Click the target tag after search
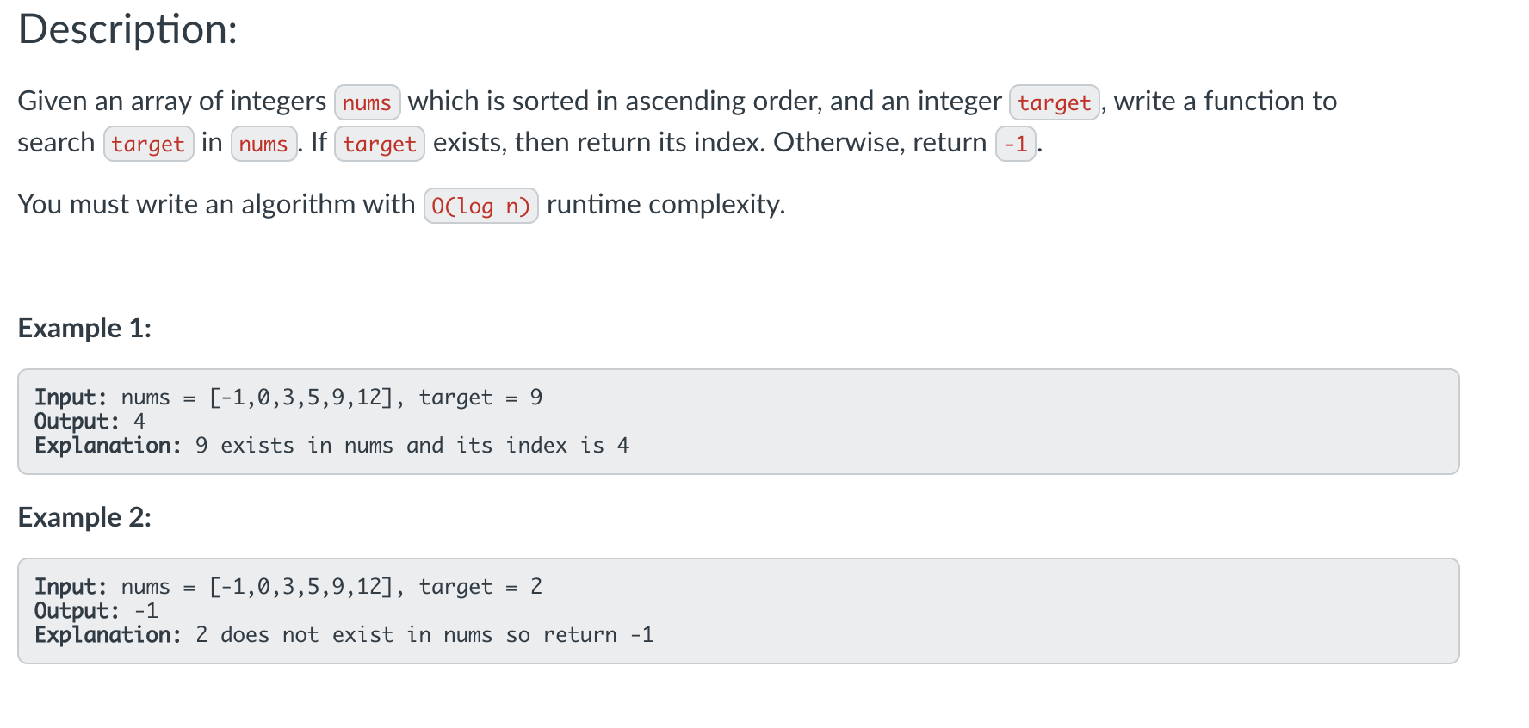1529x728 pixels. (148, 144)
